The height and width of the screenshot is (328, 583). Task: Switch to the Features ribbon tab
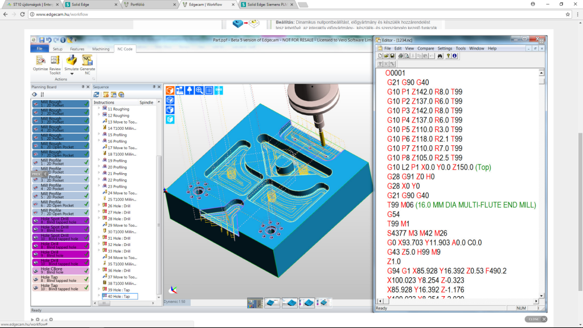tap(77, 49)
